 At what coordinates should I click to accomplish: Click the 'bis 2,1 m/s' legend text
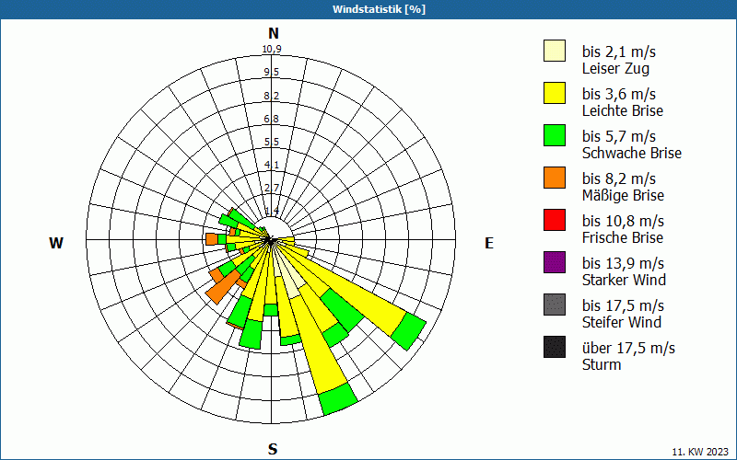point(618,52)
